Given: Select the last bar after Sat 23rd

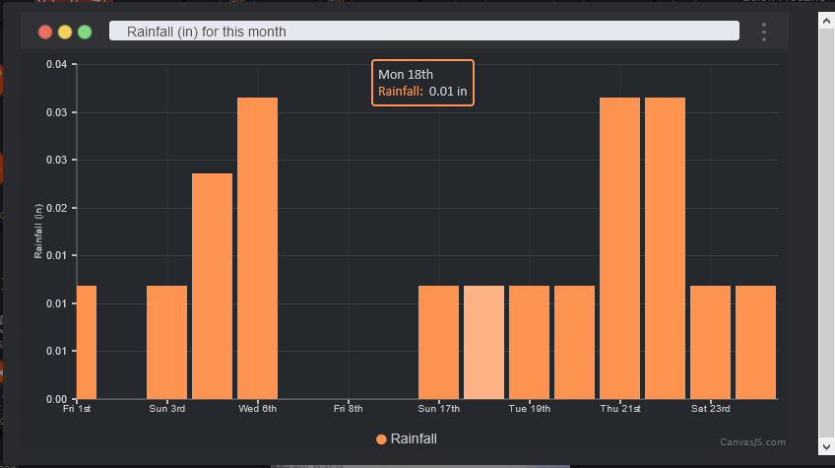Looking at the screenshot, I should (755, 342).
